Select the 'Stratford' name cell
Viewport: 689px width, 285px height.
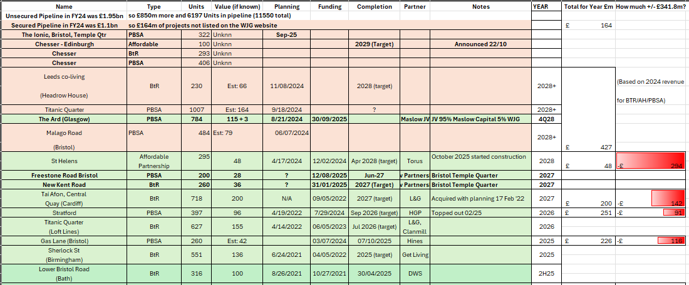(64, 212)
